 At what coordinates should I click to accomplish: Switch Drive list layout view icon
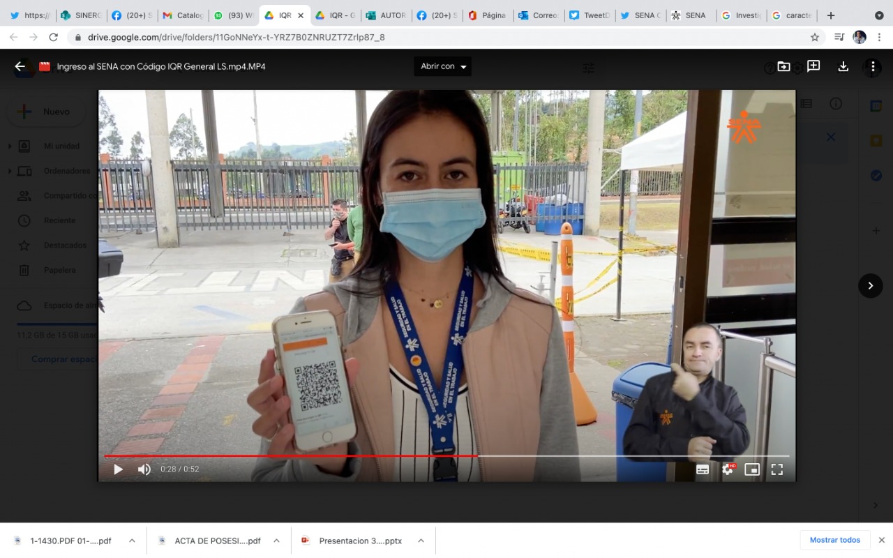click(x=806, y=104)
